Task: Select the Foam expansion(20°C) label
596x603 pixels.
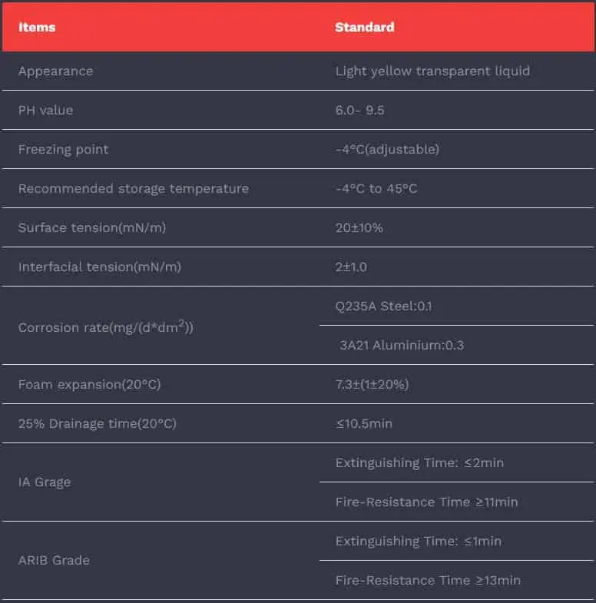Action: coord(89,384)
